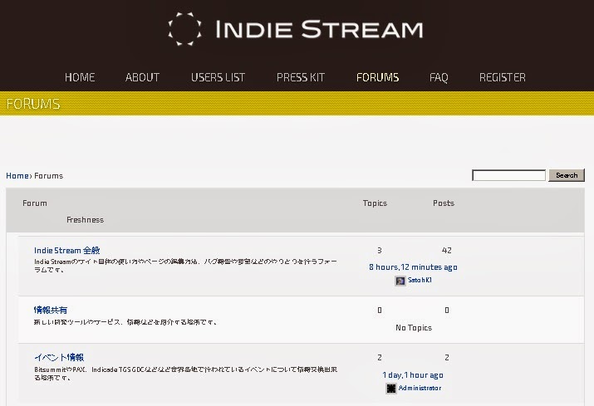Click the Indie Stream circular logo icon
The height and width of the screenshot is (406, 594).
tap(185, 29)
